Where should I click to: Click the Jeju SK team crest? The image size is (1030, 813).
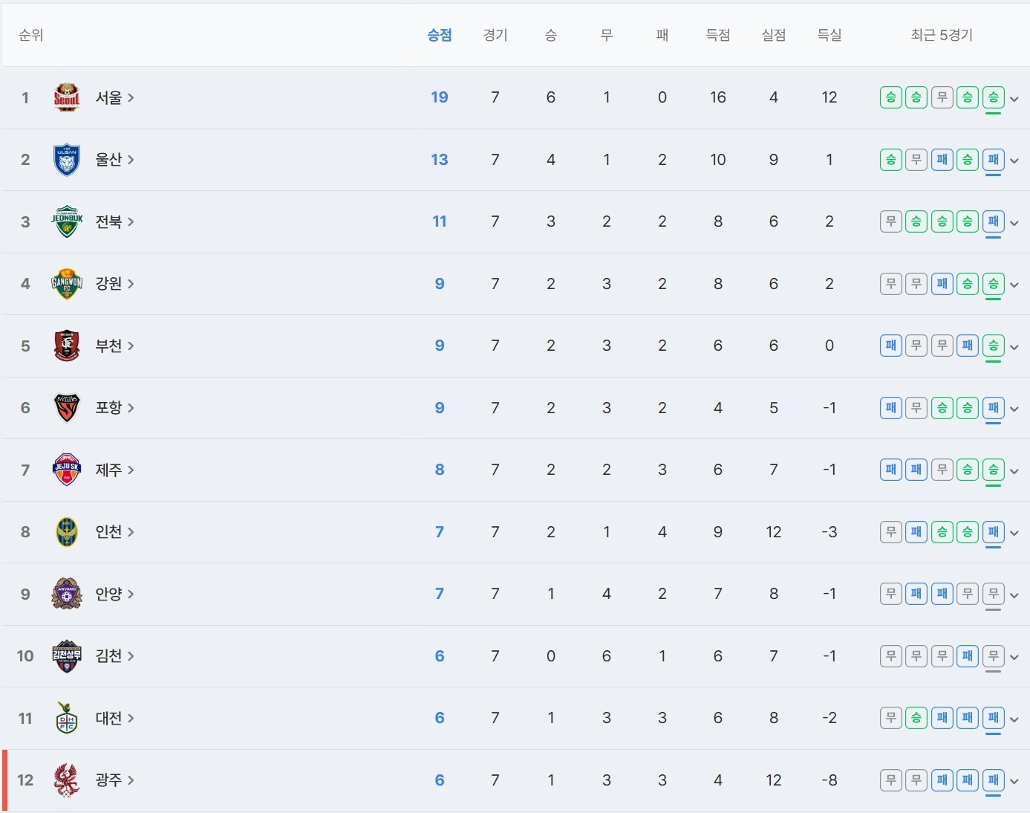tap(67, 470)
